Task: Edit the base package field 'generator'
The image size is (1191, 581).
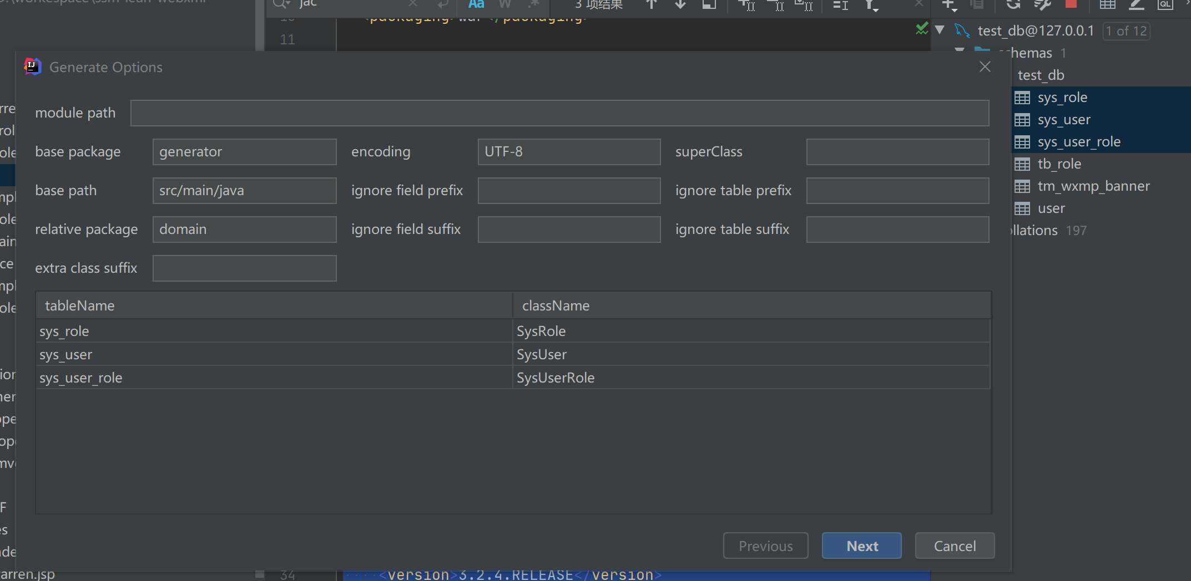Action: 244,152
